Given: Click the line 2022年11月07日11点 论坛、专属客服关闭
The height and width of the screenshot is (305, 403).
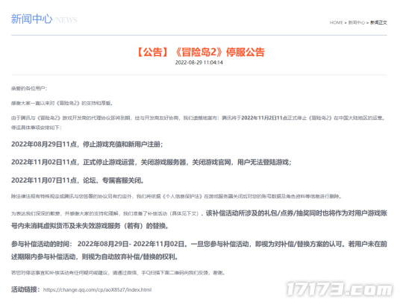Looking at the screenshot, I should (78, 180).
